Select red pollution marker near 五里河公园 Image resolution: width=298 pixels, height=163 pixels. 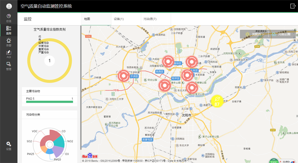[x=192, y=88]
